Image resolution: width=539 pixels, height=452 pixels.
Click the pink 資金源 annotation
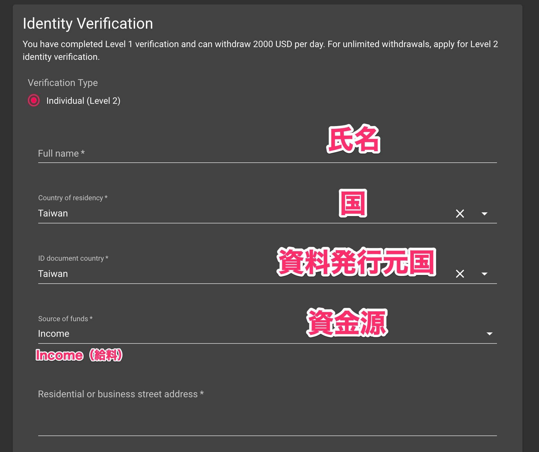click(347, 323)
